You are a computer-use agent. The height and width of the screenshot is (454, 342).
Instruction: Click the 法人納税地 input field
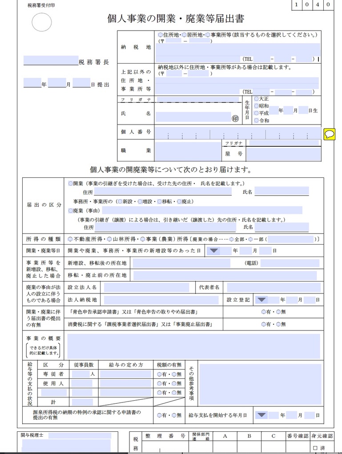coord(161,300)
